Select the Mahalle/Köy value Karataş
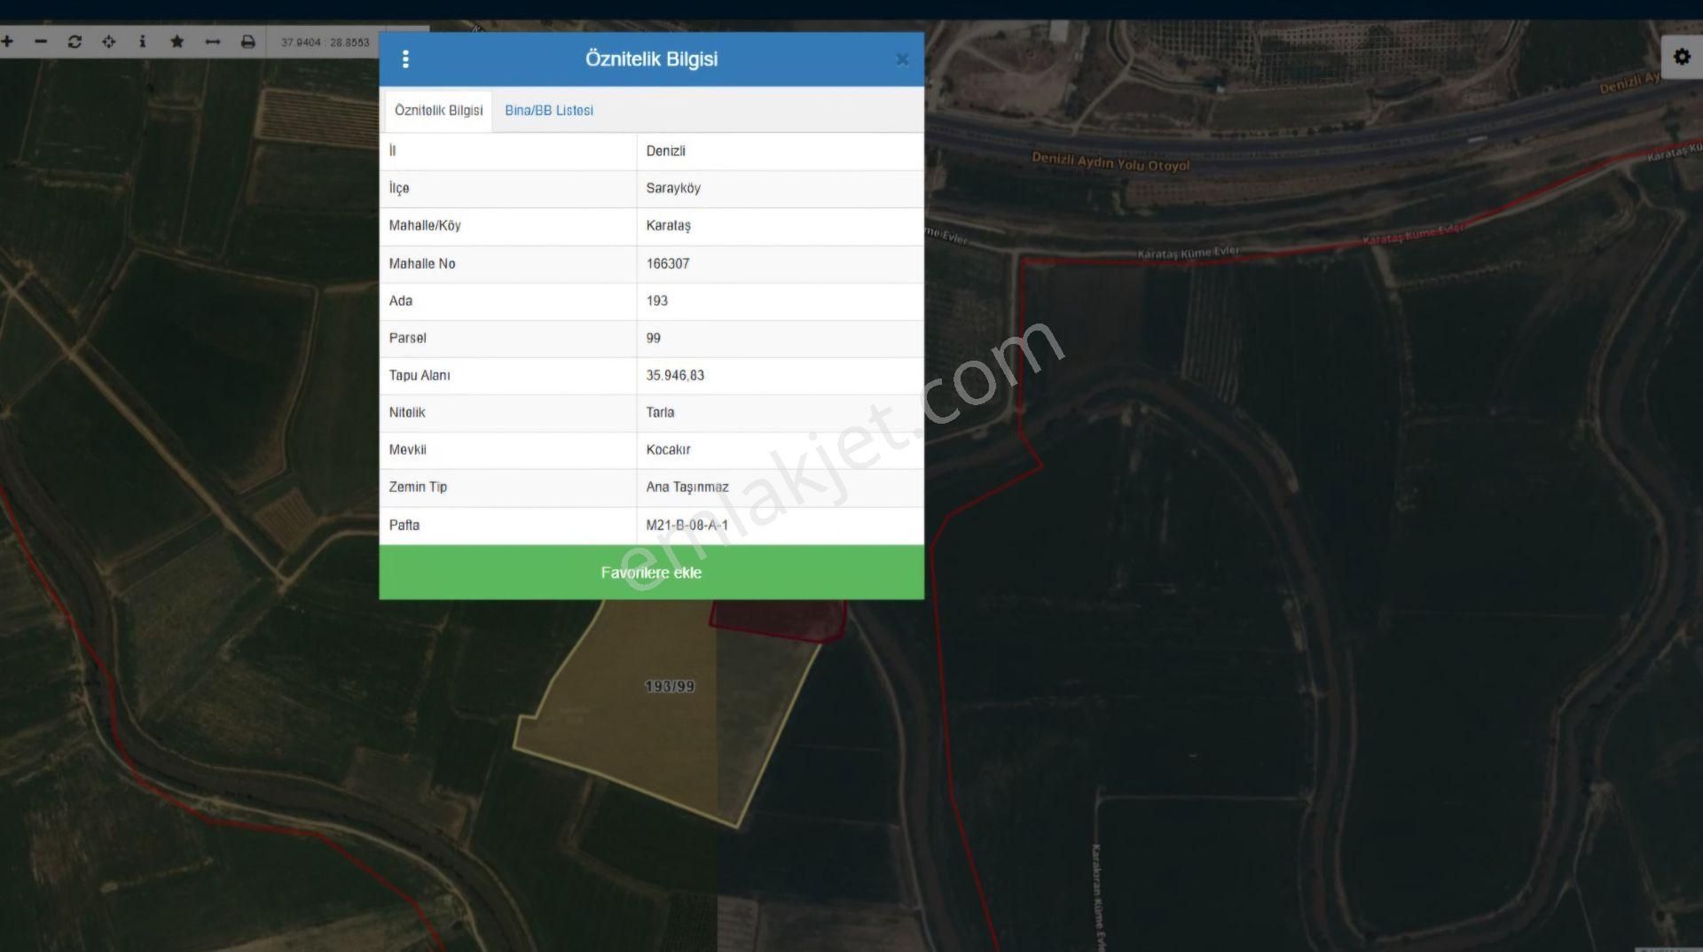 (669, 225)
